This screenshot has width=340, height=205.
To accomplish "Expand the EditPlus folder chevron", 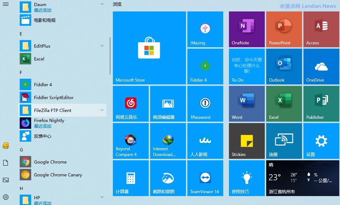I will coord(102,46).
